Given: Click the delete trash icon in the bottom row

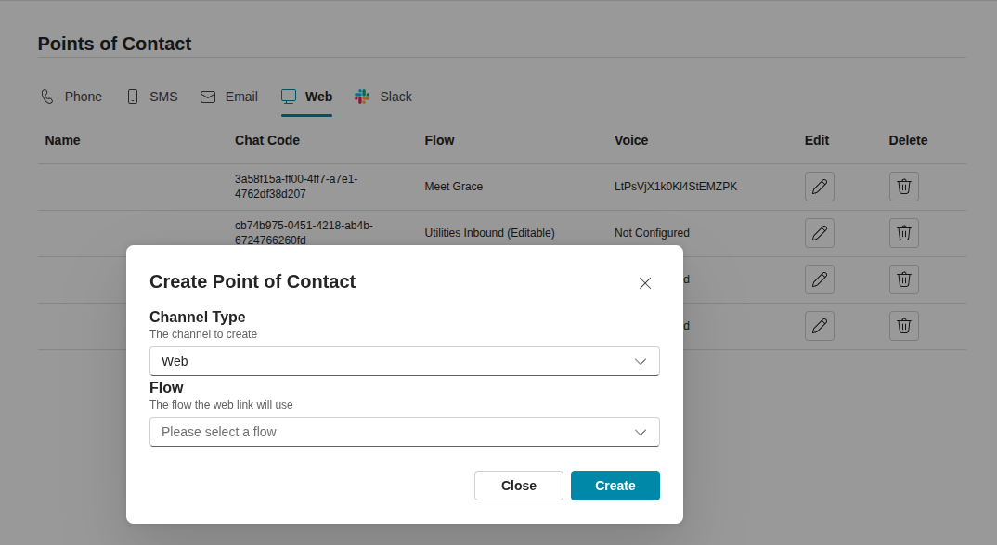Looking at the screenshot, I should [x=903, y=326].
